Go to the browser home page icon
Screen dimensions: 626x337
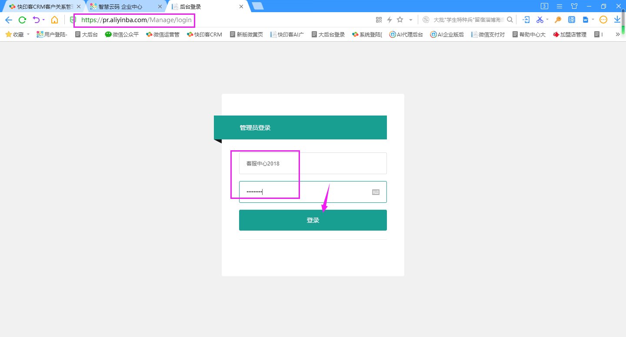[54, 20]
